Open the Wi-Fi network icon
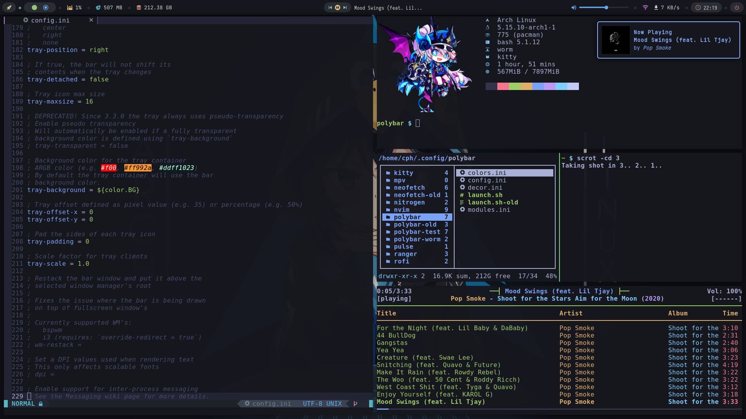Viewport: 746px width, 419px height. (x=645, y=7)
